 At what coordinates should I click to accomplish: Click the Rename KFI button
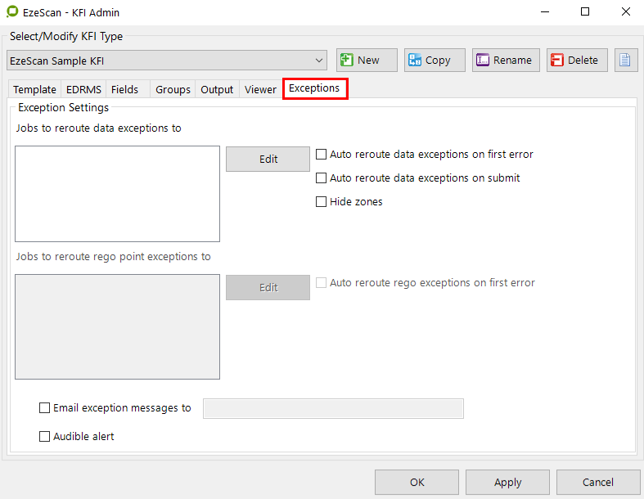pyautogui.click(x=506, y=60)
